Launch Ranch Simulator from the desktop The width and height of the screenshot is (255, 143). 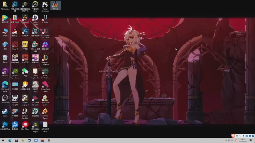(x=45, y=6)
